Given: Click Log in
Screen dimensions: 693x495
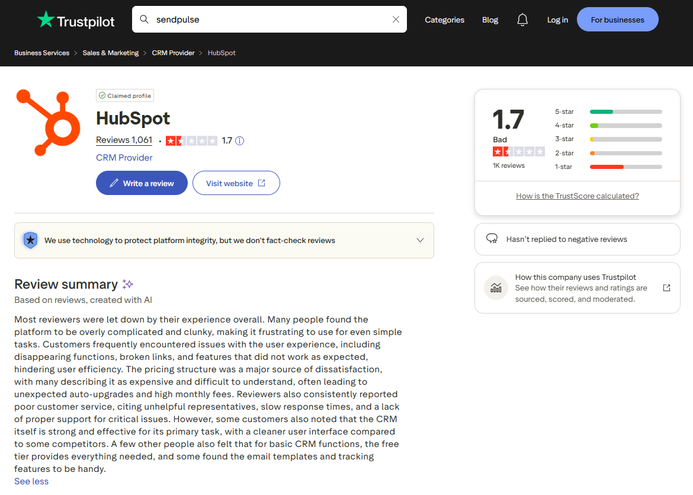Looking at the screenshot, I should tap(557, 19).
